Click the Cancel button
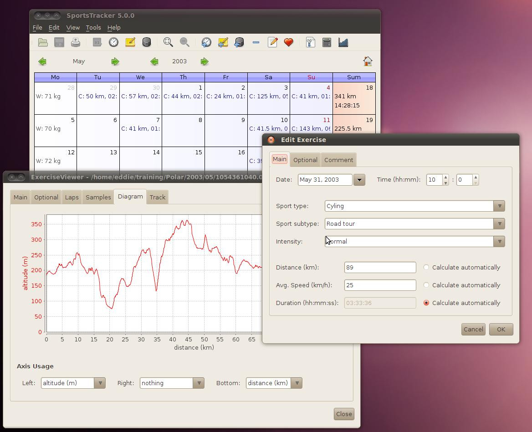This screenshot has width=532, height=432. click(x=473, y=329)
